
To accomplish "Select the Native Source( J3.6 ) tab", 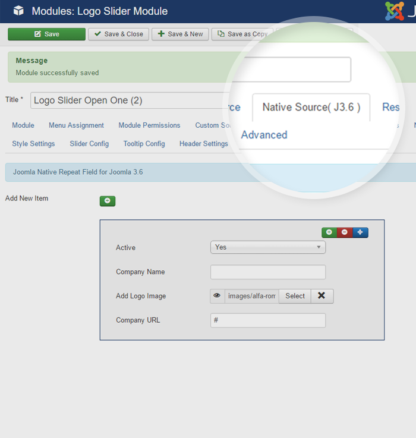I will pyautogui.click(x=311, y=107).
